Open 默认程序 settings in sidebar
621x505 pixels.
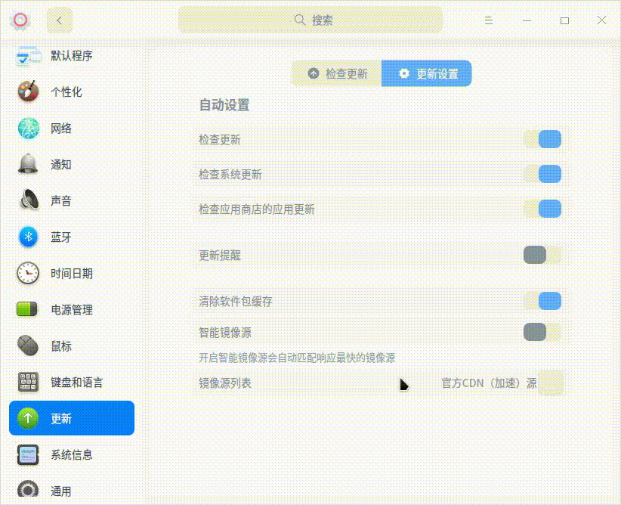click(x=72, y=56)
